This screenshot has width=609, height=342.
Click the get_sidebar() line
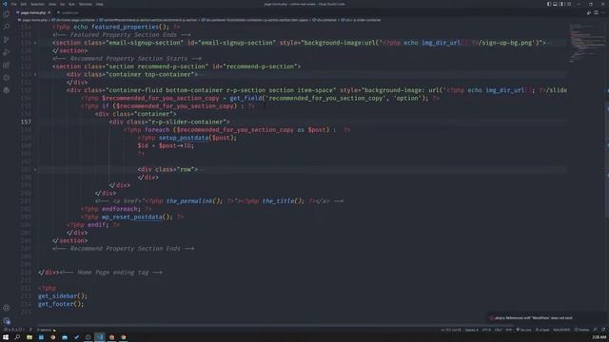(63, 295)
